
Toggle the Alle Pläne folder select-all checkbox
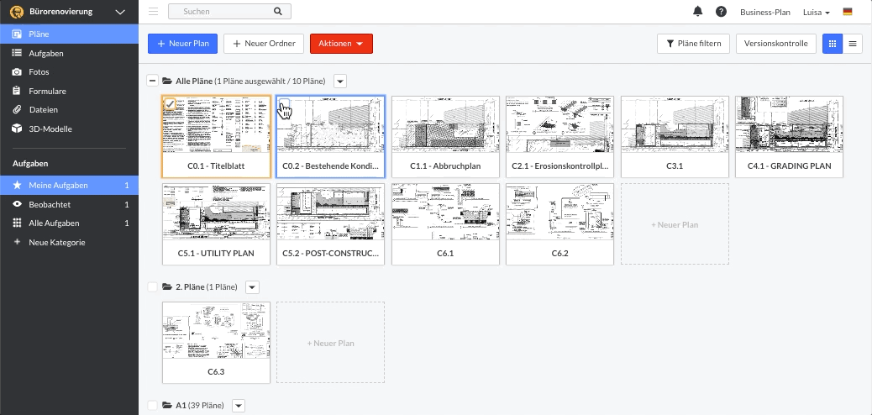[x=152, y=81]
